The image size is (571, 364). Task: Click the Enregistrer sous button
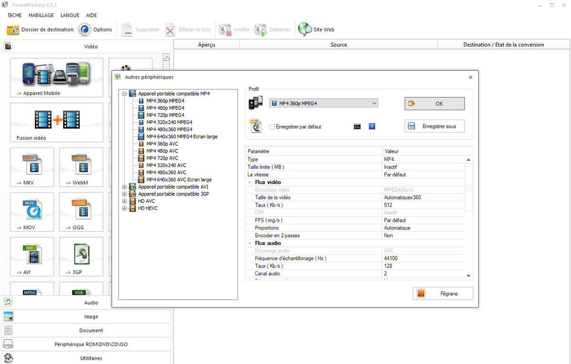434,126
